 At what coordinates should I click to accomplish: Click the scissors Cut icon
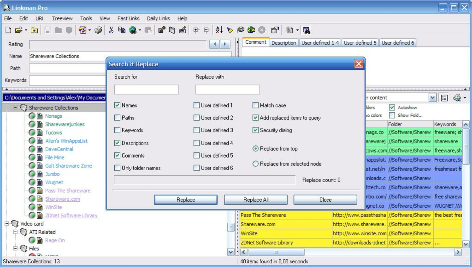point(111,30)
